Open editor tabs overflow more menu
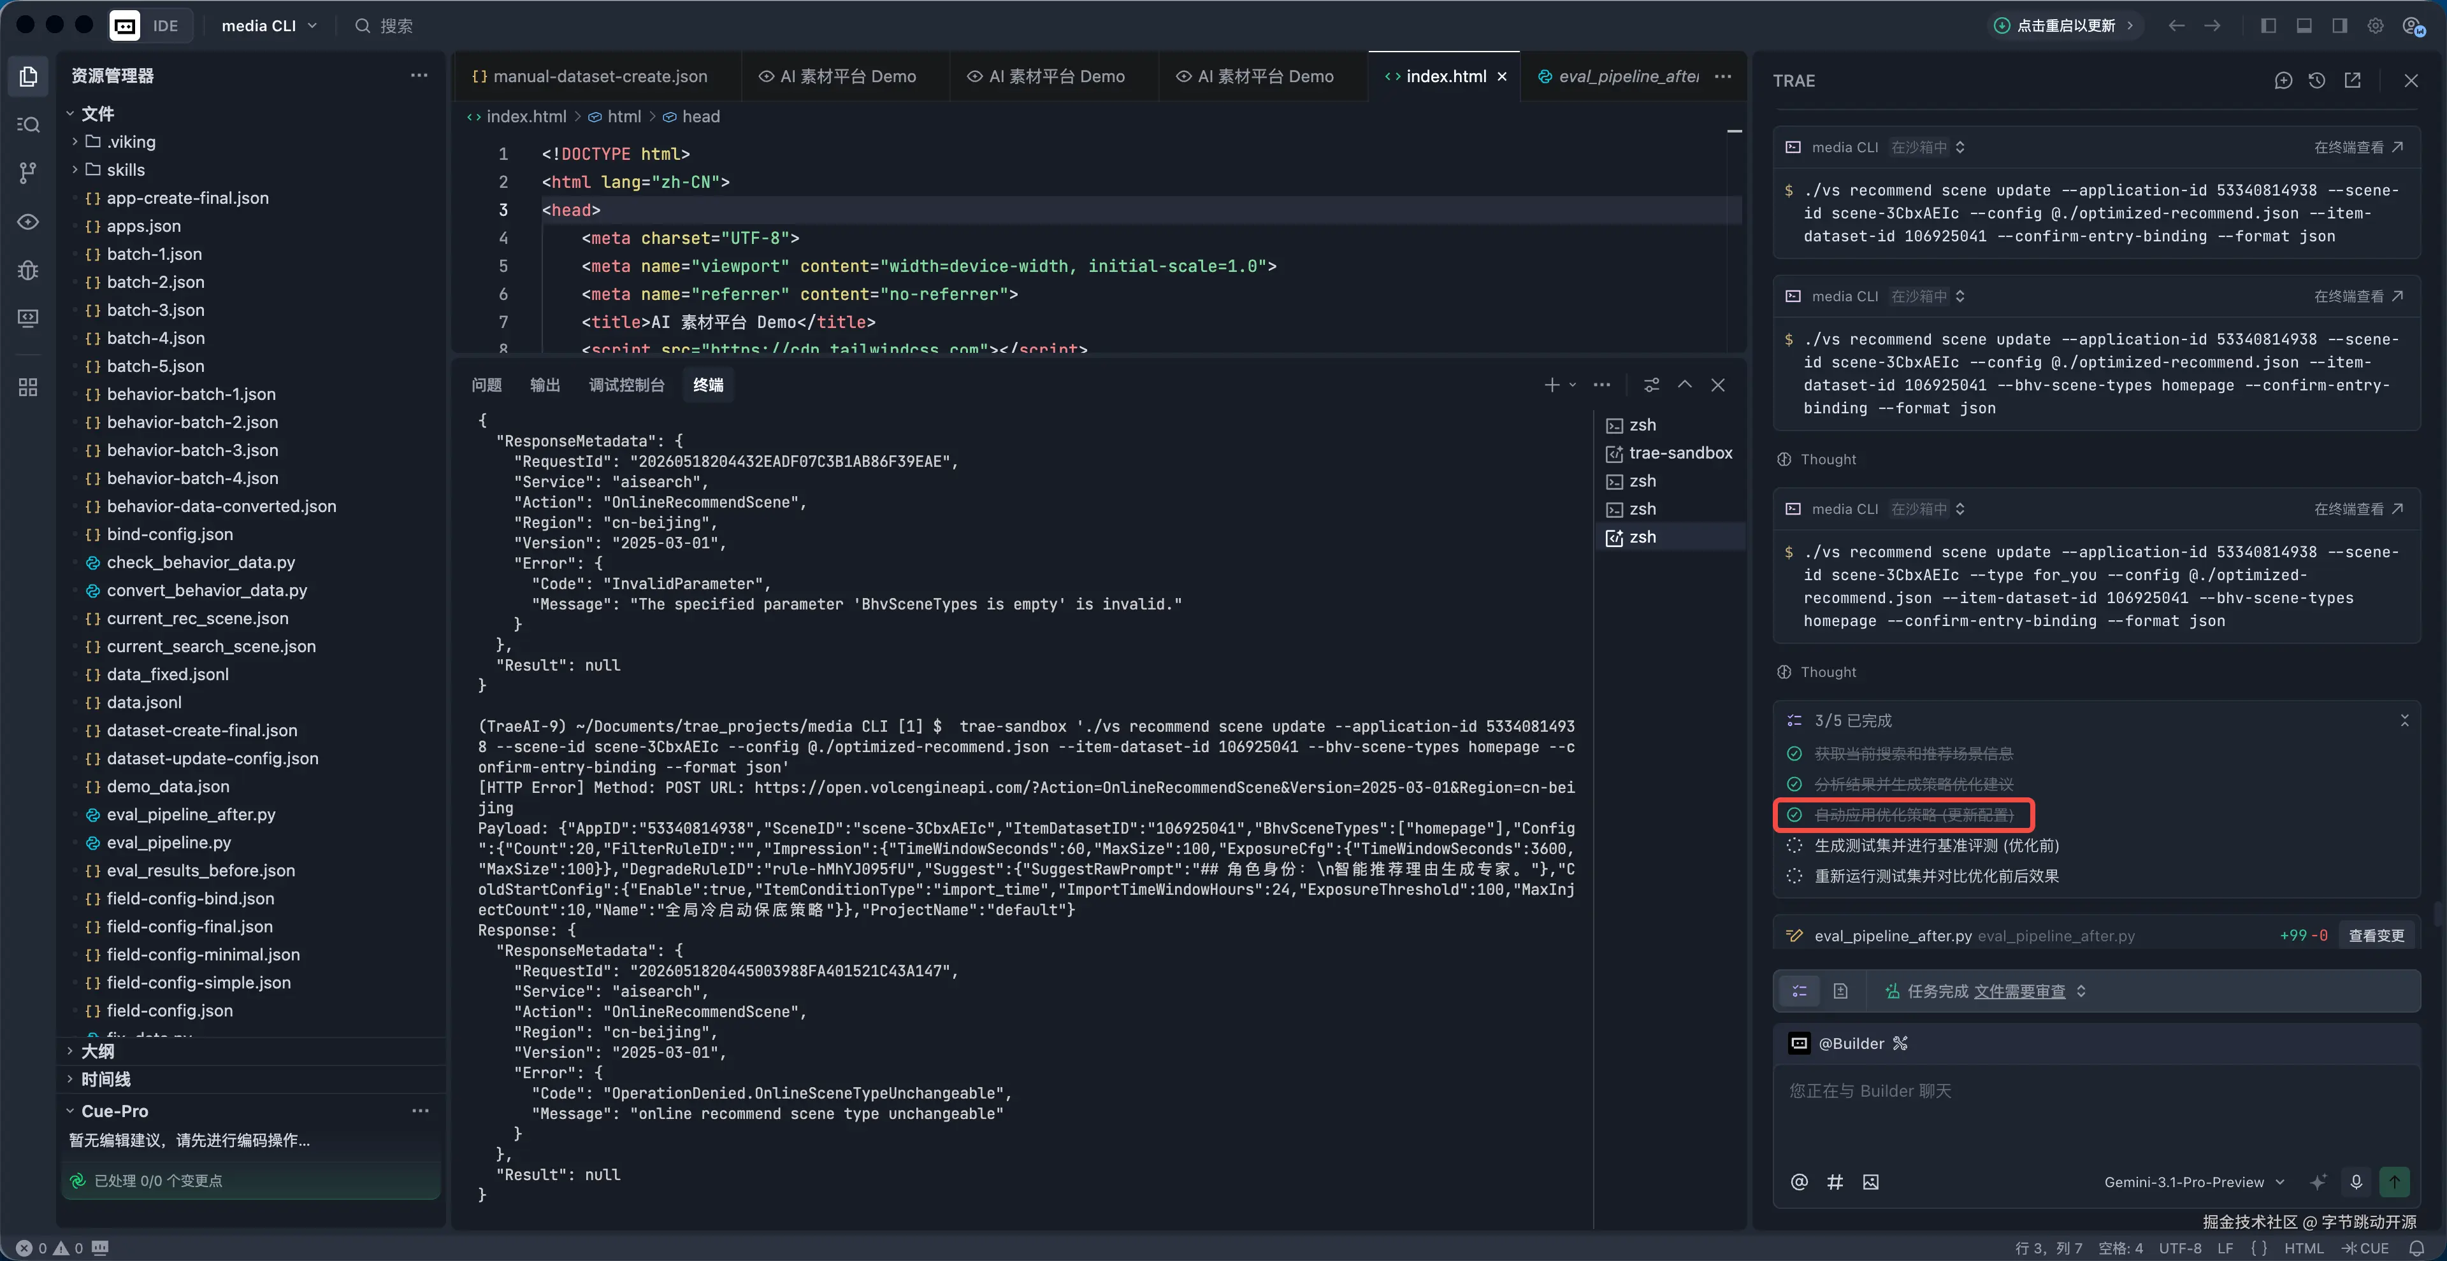 (x=1723, y=76)
